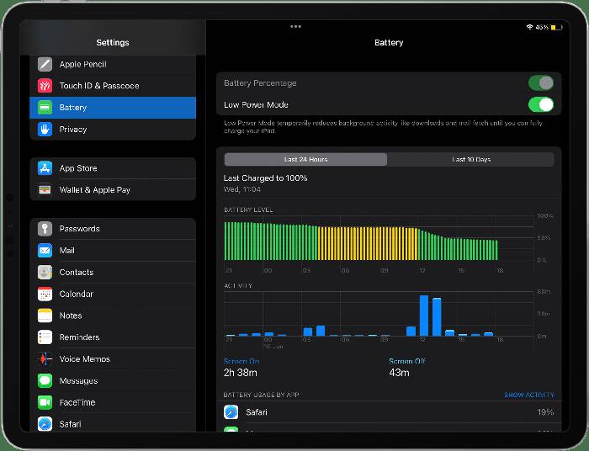
Task: Tap the yellow low-power section of battery chart
Action: [368, 243]
